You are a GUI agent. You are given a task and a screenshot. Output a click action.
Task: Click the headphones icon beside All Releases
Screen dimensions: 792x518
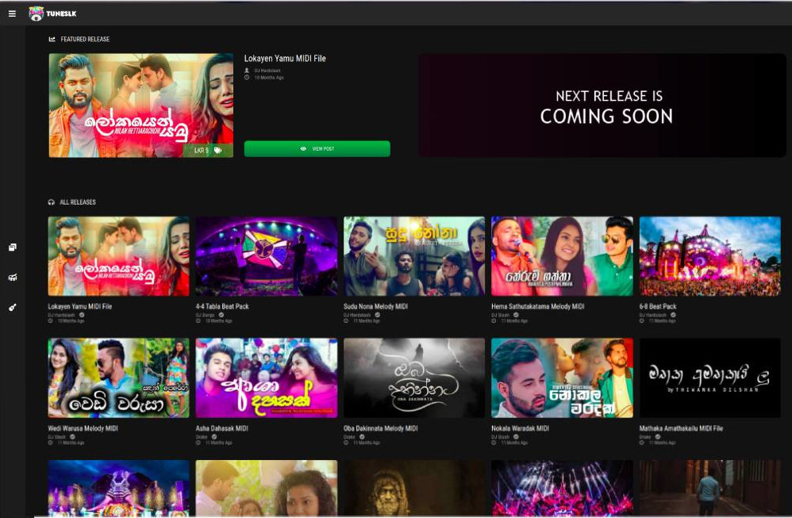51,202
